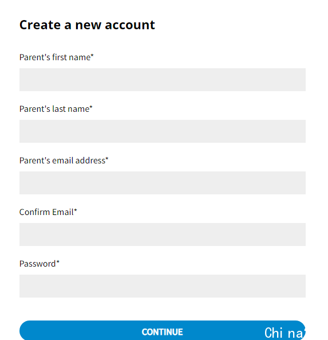This screenshot has width=328, height=340.
Task: Click the required asterisk beside Password
Action: click(58, 262)
